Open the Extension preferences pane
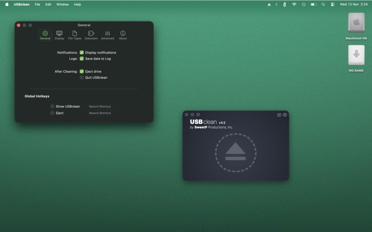Image resolution: width=372 pixels, height=232 pixels. tap(91, 35)
